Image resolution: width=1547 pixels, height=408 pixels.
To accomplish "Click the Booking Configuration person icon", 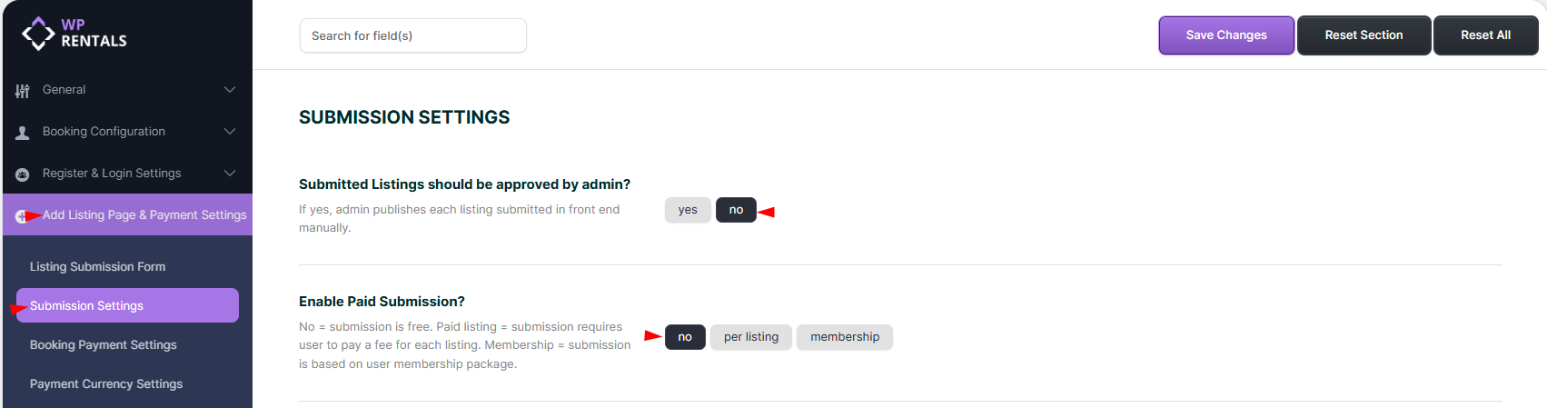I will [23, 133].
